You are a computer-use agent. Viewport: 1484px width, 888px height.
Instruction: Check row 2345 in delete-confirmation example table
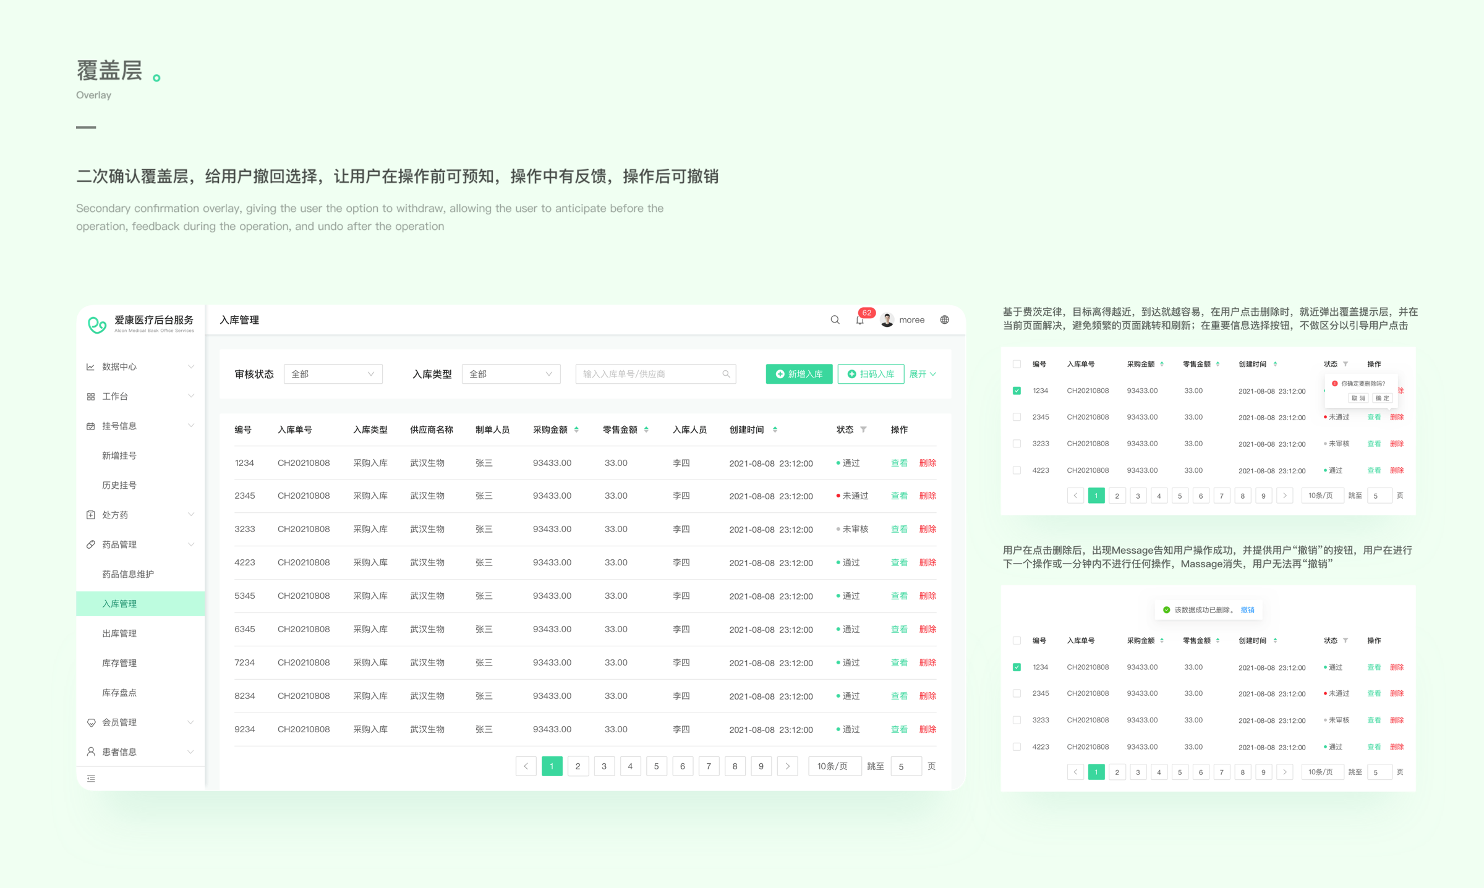(x=1017, y=417)
